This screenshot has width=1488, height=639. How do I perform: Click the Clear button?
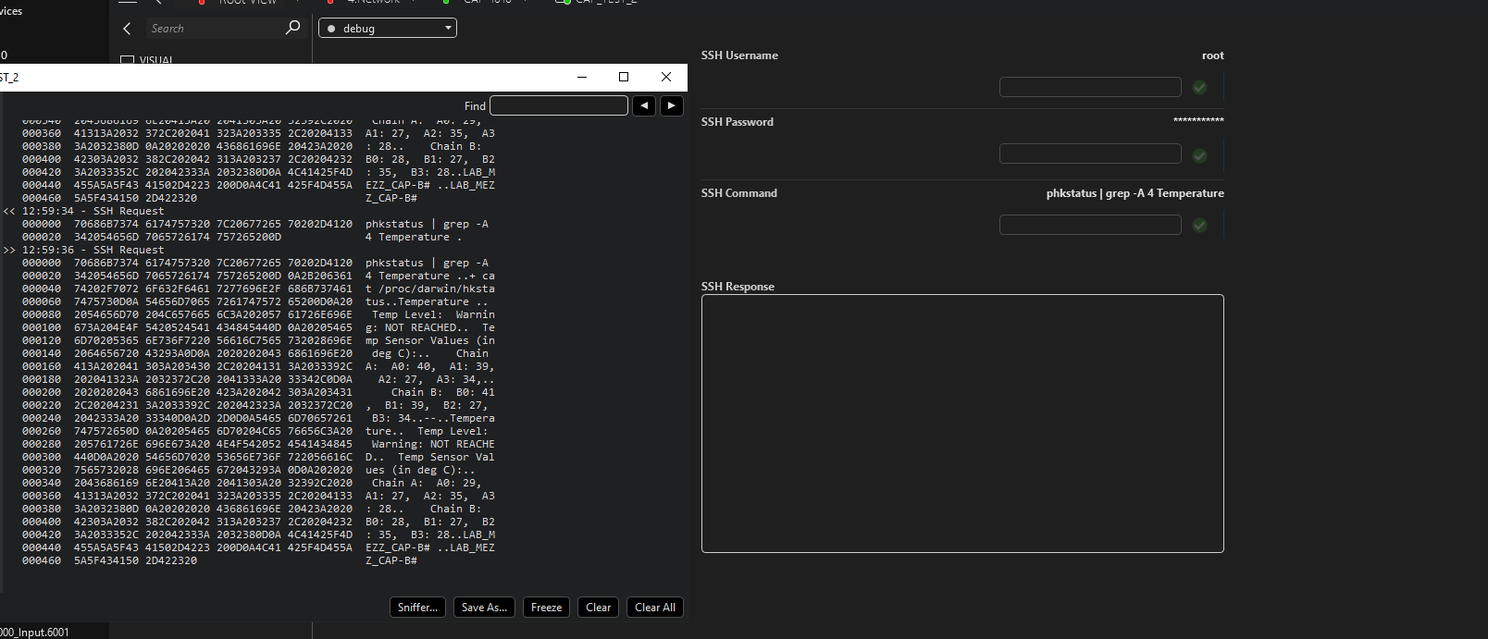click(599, 608)
